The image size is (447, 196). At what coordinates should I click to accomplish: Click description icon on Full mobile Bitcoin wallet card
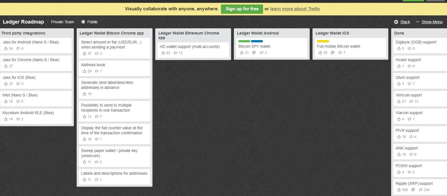(333, 53)
